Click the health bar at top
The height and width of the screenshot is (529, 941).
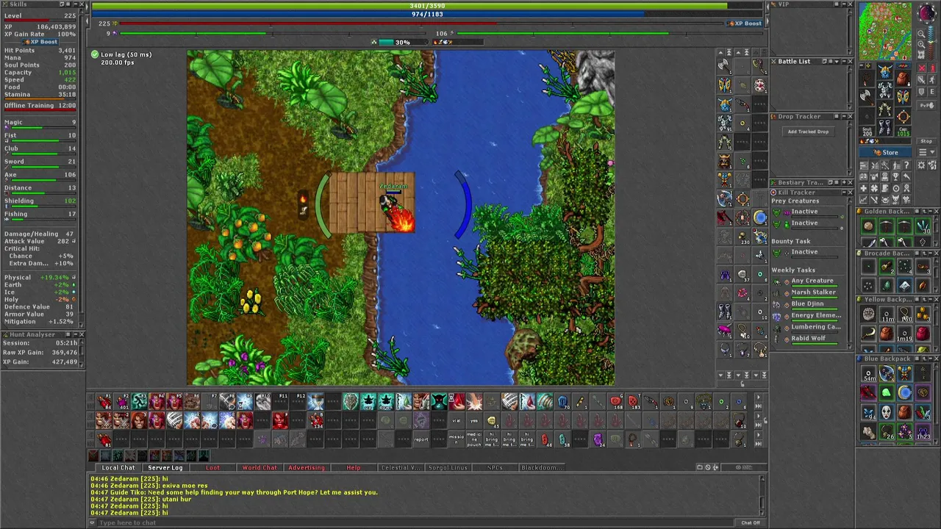427,6
